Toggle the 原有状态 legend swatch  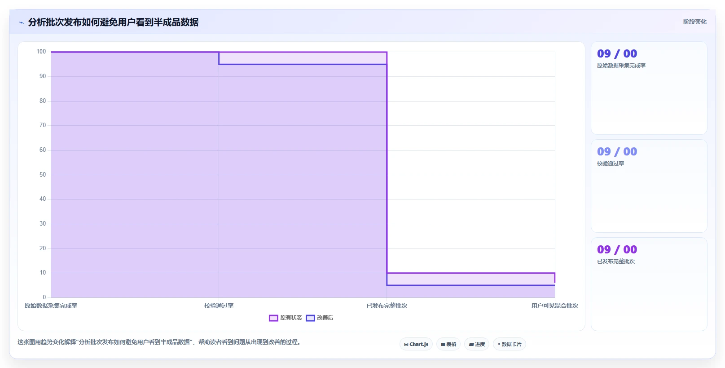point(273,318)
